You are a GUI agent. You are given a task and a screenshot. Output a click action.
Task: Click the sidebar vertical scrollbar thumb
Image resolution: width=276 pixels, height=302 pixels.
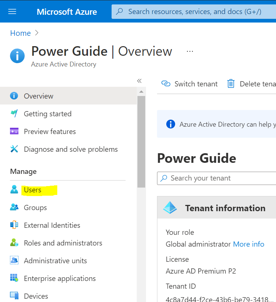pos(141,141)
